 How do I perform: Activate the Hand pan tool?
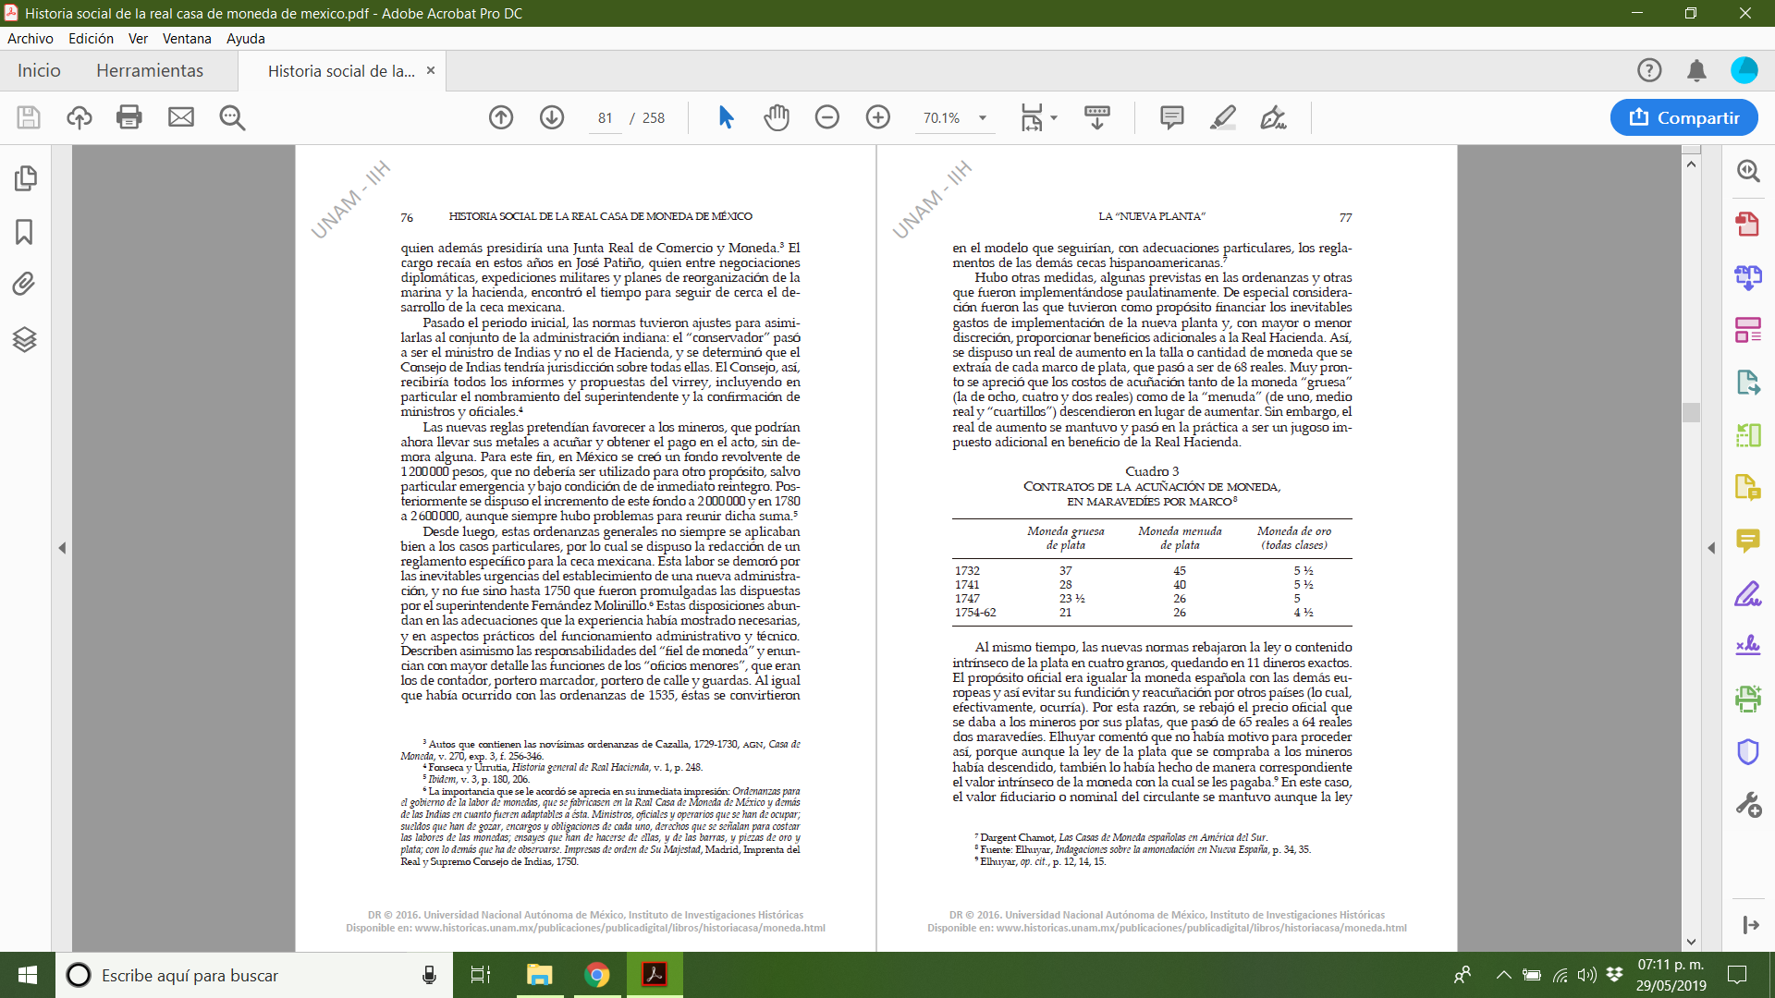777,117
